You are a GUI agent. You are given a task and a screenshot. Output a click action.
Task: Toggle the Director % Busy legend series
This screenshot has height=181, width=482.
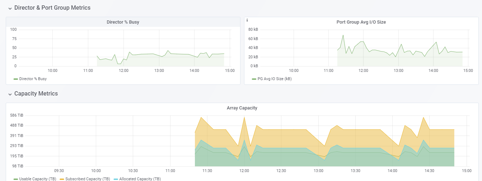pos(33,79)
